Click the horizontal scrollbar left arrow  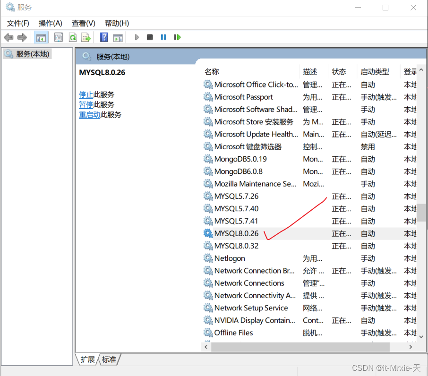tap(206, 347)
